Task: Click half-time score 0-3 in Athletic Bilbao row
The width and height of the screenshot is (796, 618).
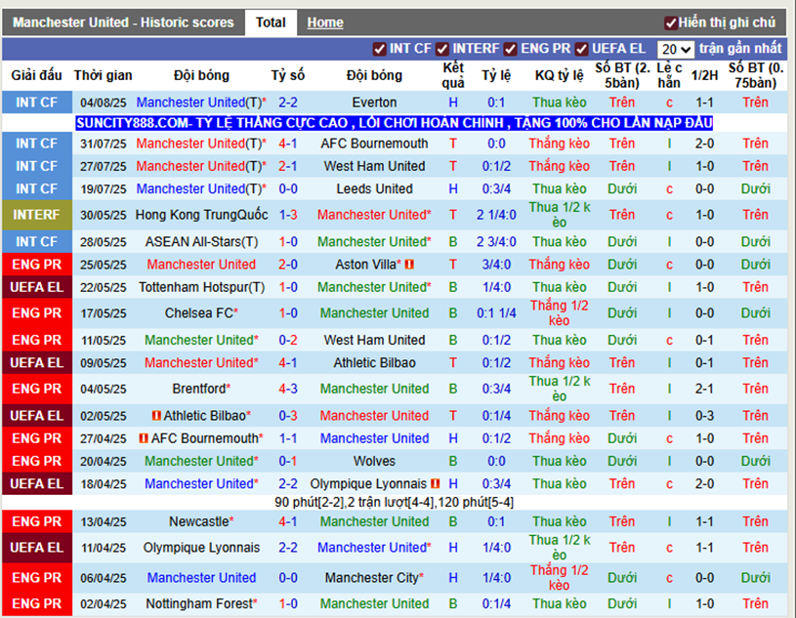Action: tap(704, 416)
